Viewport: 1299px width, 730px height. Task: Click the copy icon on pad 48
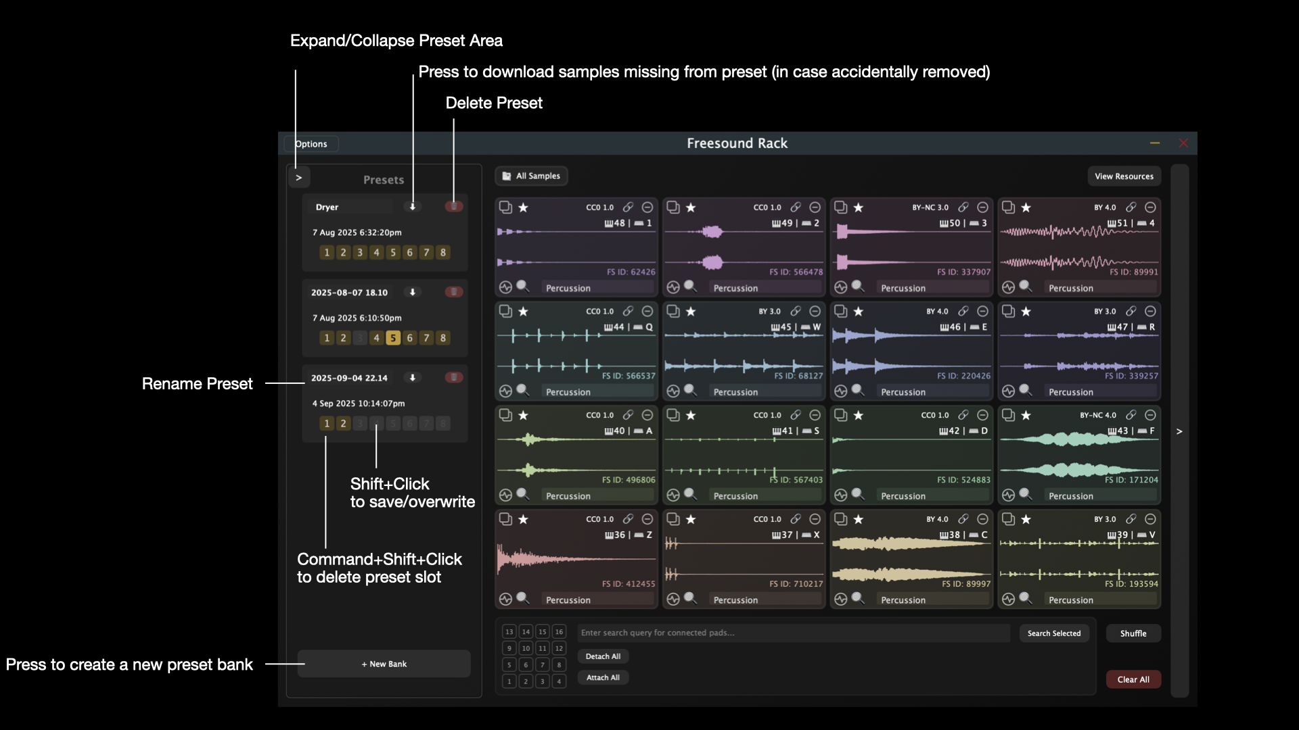pos(505,207)
